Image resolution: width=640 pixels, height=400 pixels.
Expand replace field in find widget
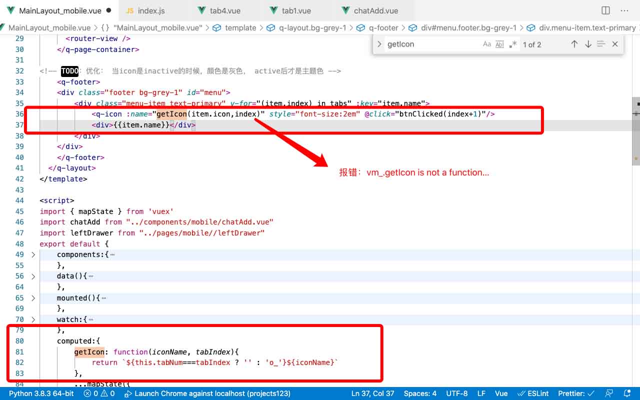tap(378, 44)
